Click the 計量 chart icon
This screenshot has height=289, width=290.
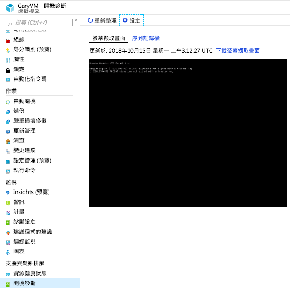pos(8,213)
